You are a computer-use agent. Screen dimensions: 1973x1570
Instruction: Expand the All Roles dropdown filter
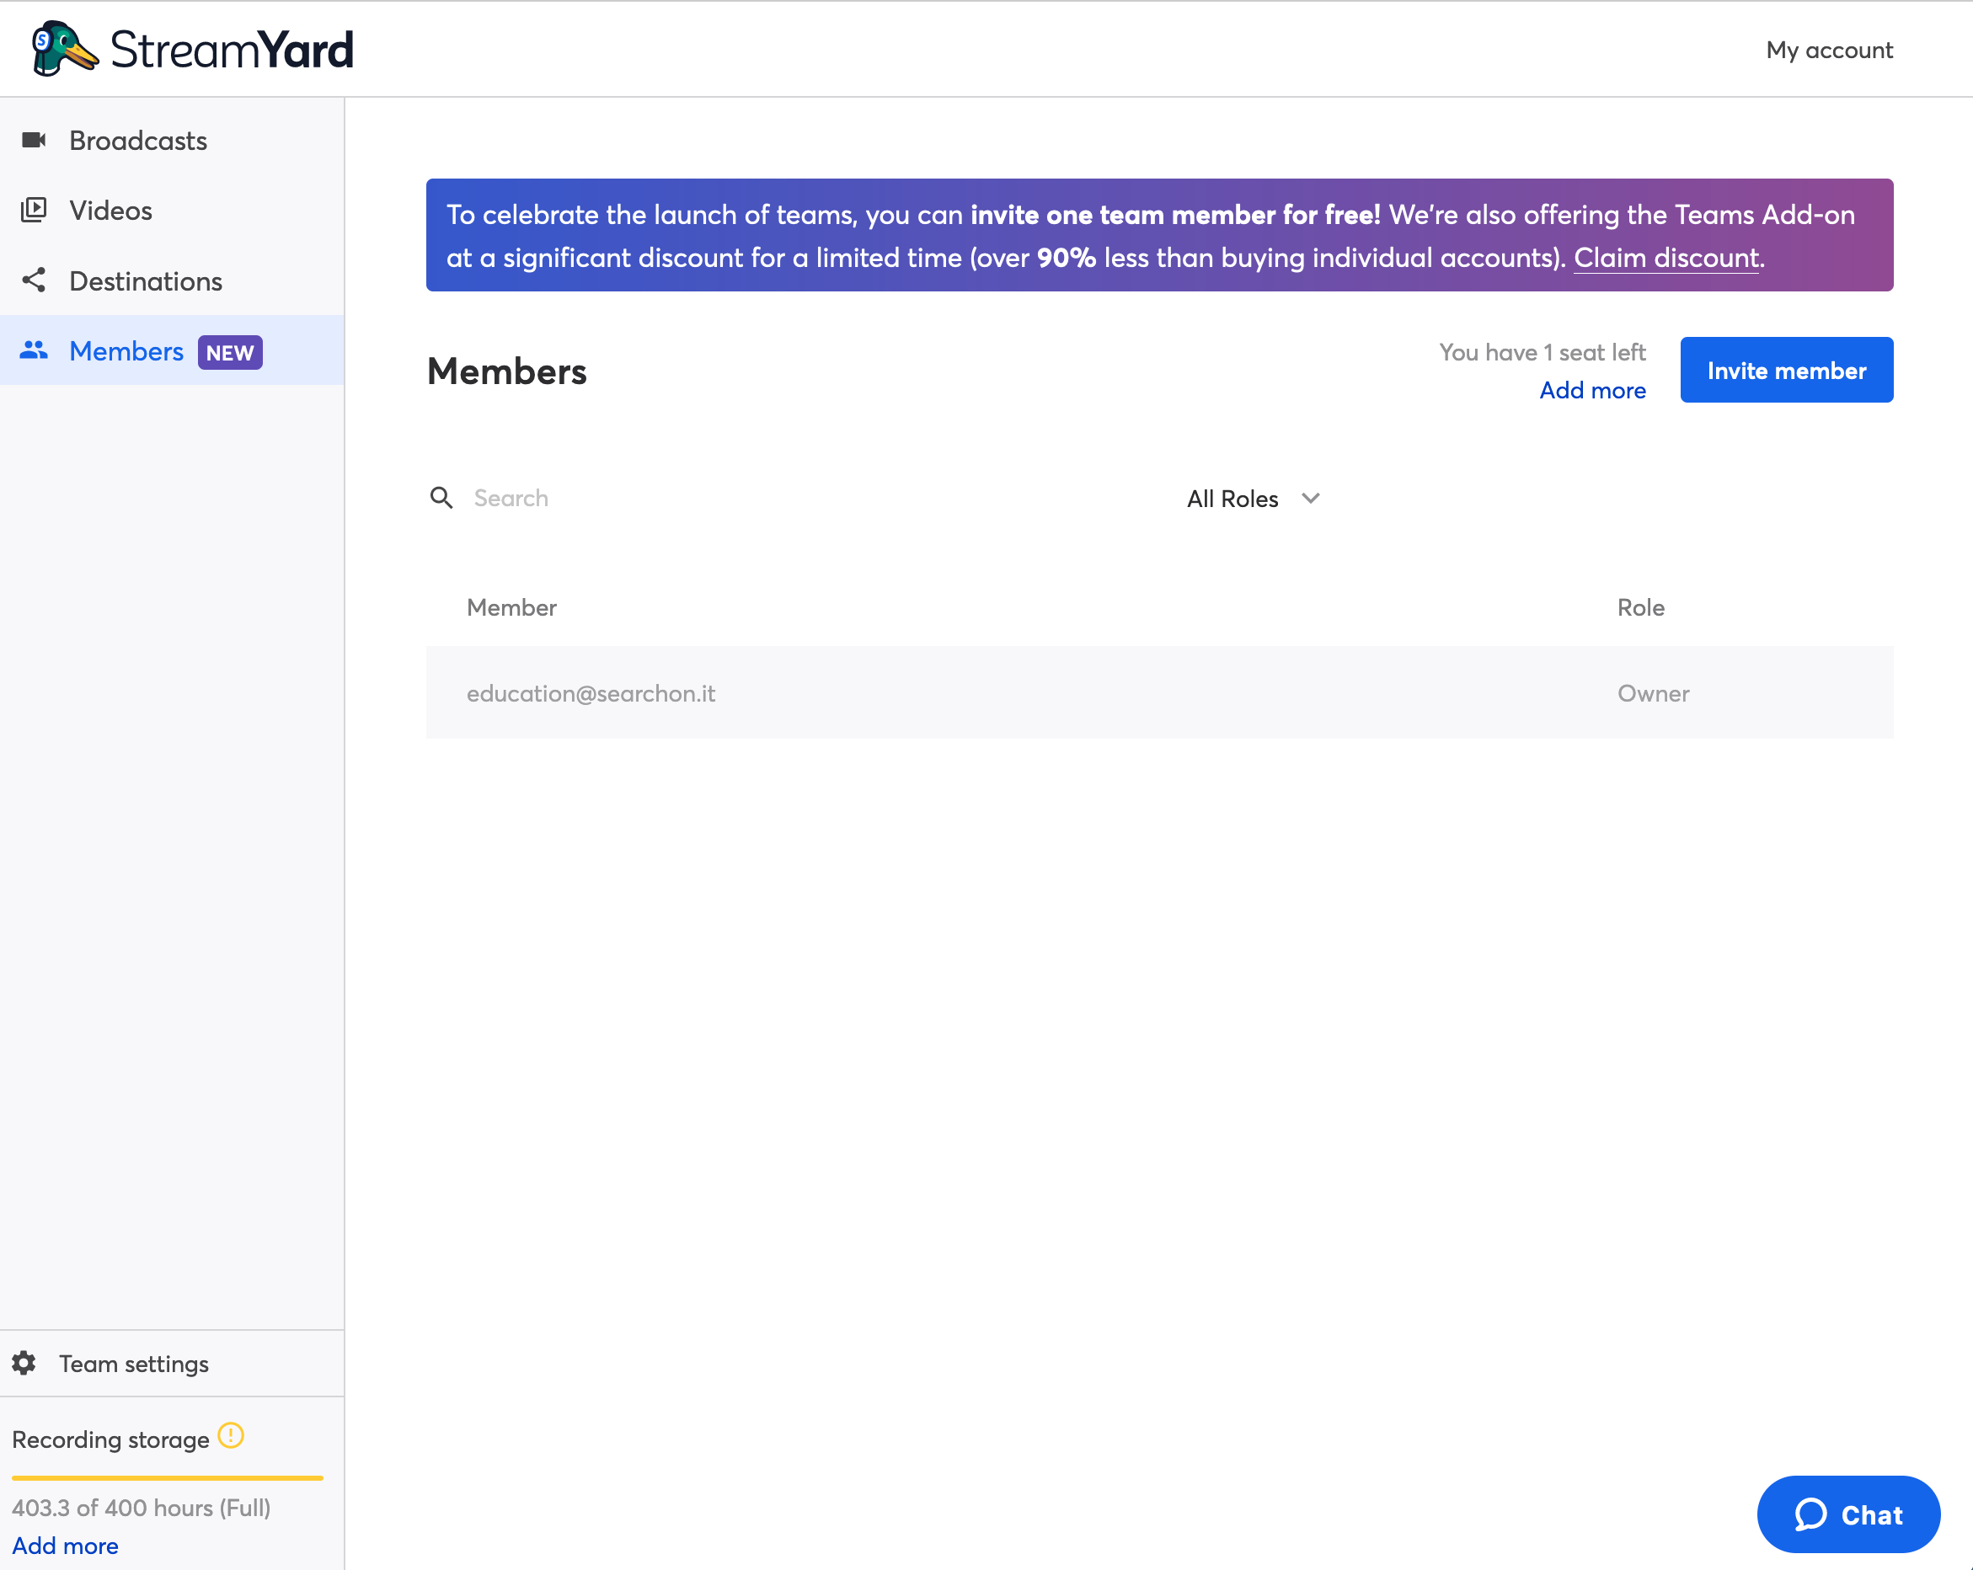pos(1252,499)
